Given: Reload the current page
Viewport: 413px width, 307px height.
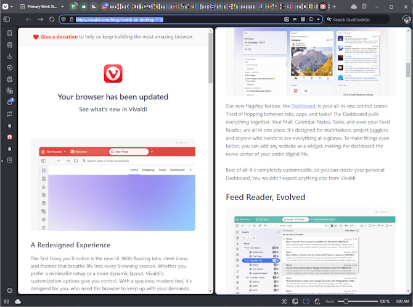Looking at the screenshot, I should (x=52, y=20).
